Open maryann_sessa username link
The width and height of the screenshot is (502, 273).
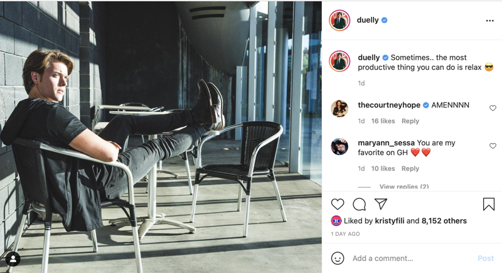(386, 142)
